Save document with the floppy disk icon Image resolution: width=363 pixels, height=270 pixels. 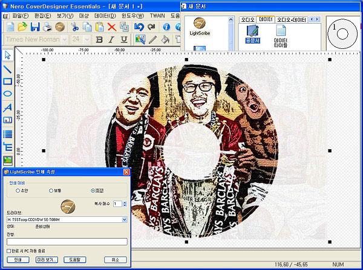[35, 27]
